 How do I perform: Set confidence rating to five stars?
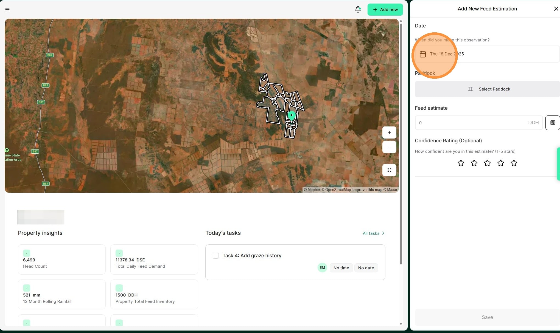(514, 163)
